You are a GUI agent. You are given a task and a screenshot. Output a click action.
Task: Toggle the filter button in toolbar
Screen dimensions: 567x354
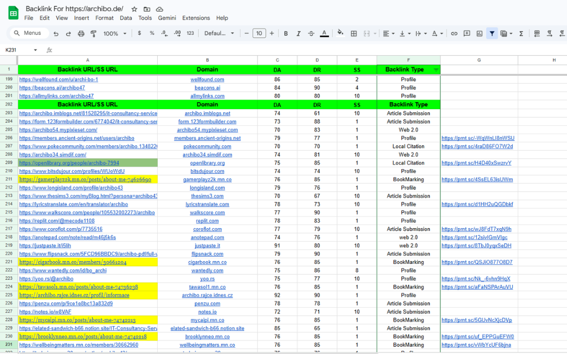coord(492,34)
